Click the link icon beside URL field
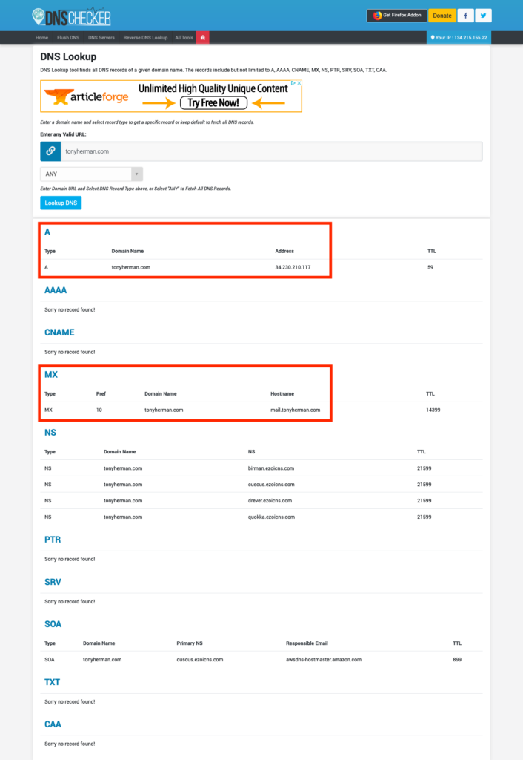This screenshot has width=523, height=760. tap(50, 151)
